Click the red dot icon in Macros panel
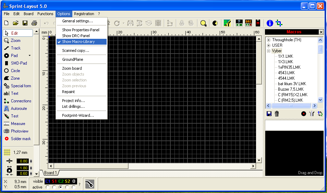Viewport: 327px width, 193px height. 304,114
